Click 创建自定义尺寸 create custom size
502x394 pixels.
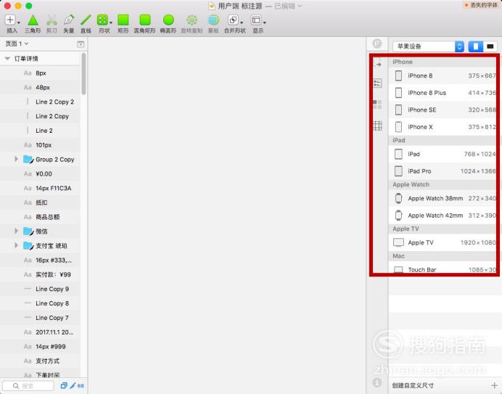pyautogui.click(x=413, y=385)
